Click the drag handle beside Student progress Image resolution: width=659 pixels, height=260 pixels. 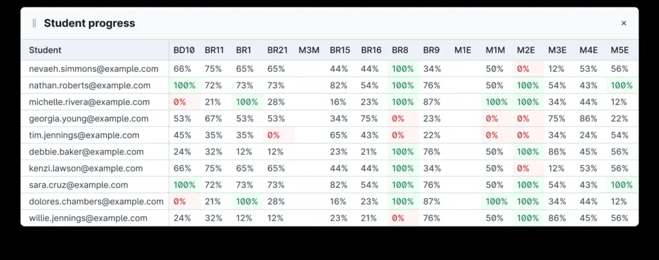coord(34,23)
